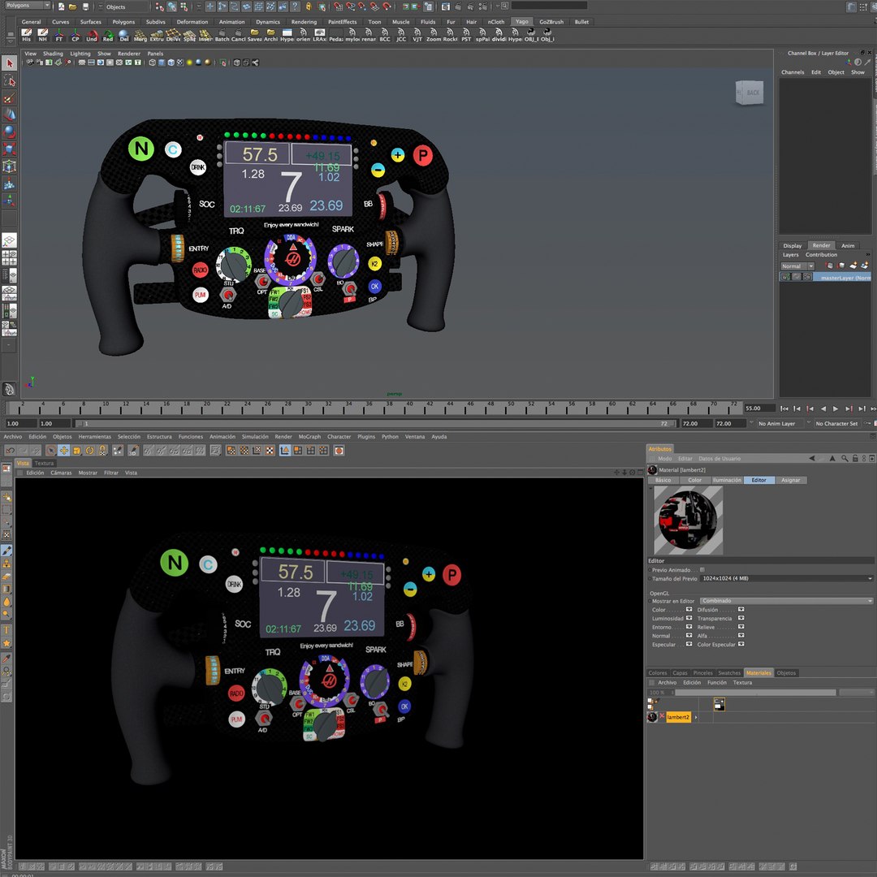Image resolution: width=877 pixels, height=877 pixels.
Task: Click the Zoom shelf script icon
Action: click(x=434, y=35)
